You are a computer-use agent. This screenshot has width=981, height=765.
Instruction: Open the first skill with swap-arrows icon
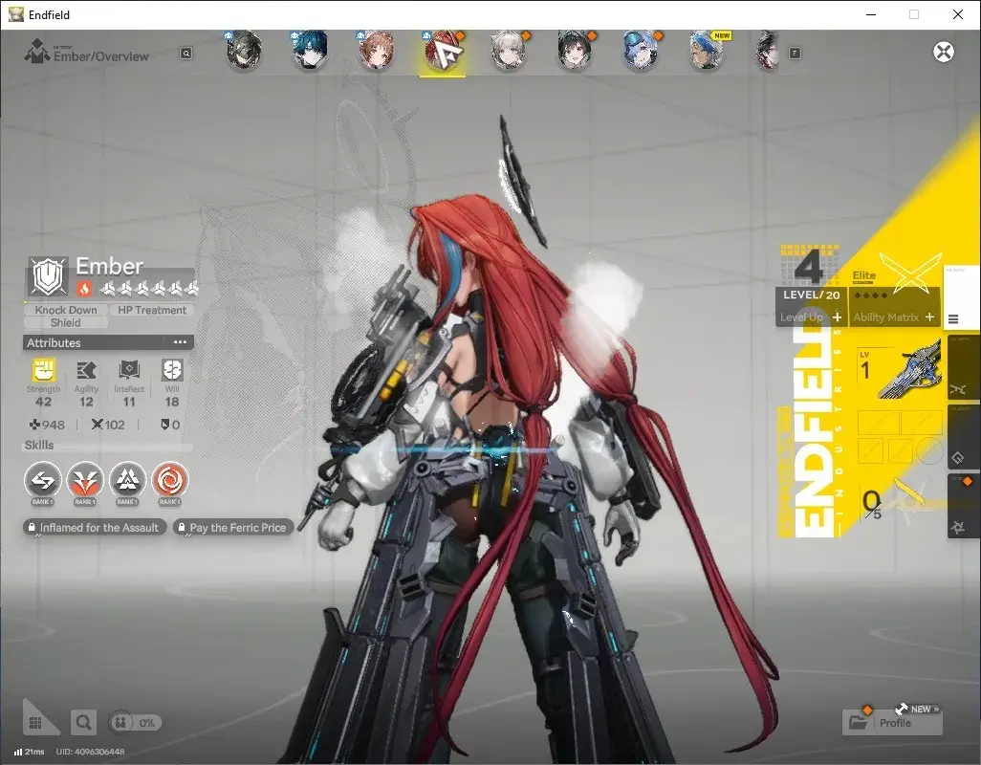(x=42, y=480)
